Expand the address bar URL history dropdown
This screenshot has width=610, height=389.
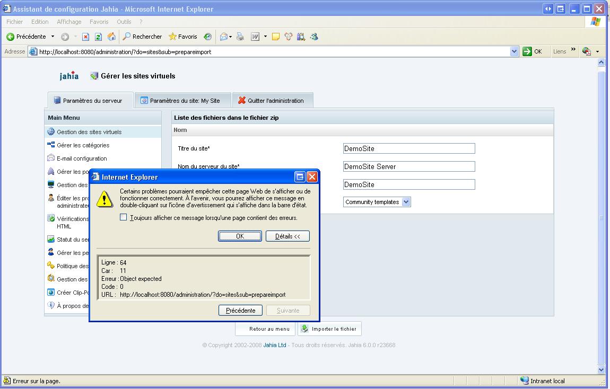(x=514, y=51)
